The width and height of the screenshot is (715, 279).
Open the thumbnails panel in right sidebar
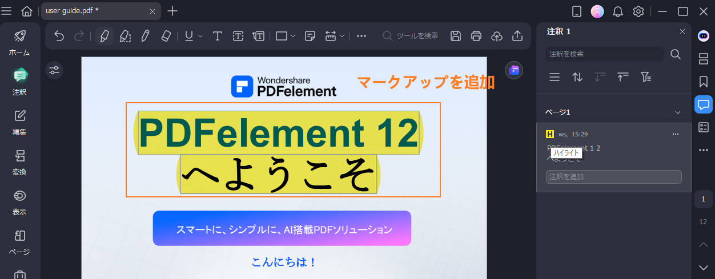point(704,59)
